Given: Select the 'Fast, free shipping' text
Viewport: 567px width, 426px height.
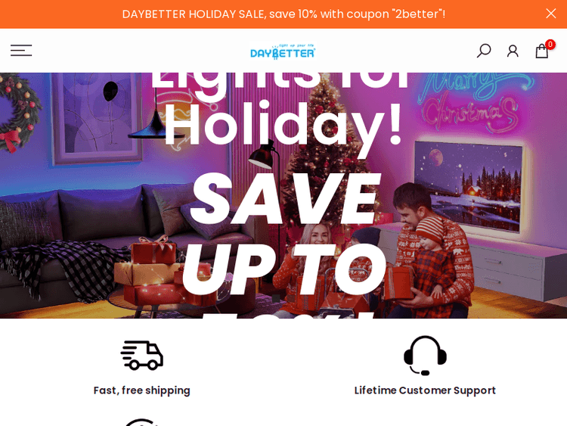Looking at the screenshot, I should click(x=142, y=390).
